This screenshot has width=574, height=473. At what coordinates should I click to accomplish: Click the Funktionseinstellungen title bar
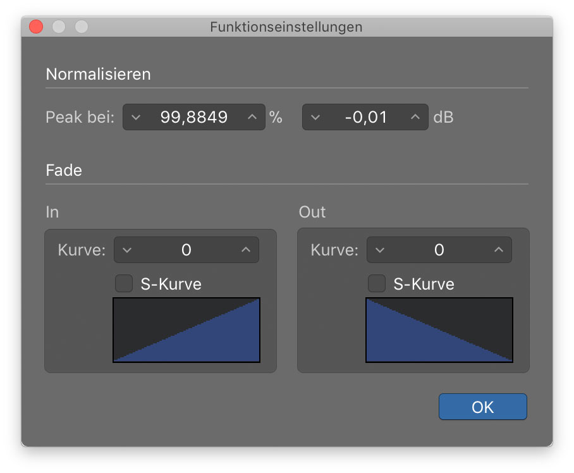pyautogui.click(x=286, y=27)
